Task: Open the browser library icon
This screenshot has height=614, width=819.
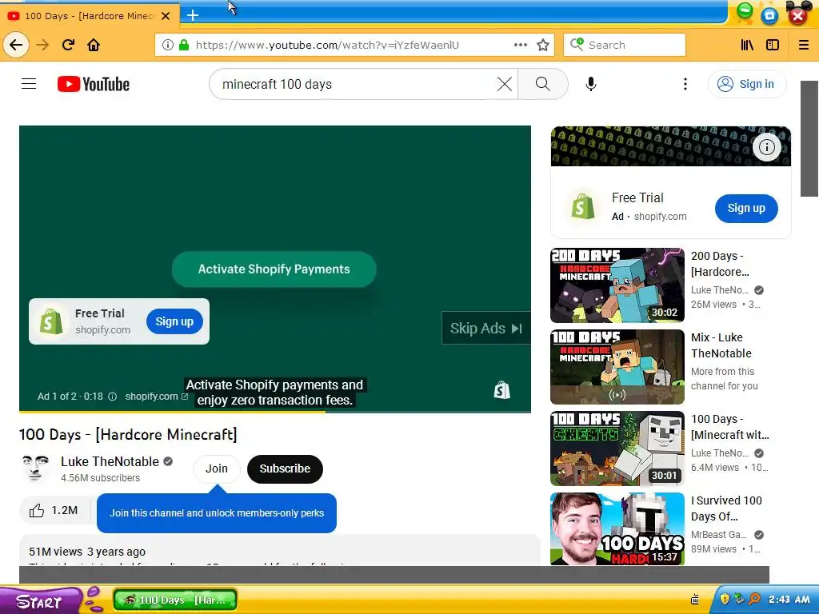Action: (747, 45)
